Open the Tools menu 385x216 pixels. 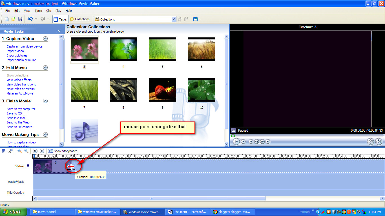[x=38, y=11]
